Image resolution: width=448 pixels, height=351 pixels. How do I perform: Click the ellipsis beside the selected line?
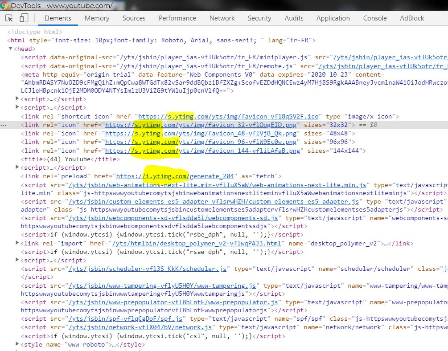click(4, 125)
